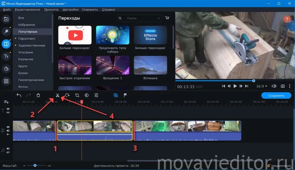Screen dimensions: 295x170
Task: Open the Stickers tab with clock-like icon
Action: point(6,69)
